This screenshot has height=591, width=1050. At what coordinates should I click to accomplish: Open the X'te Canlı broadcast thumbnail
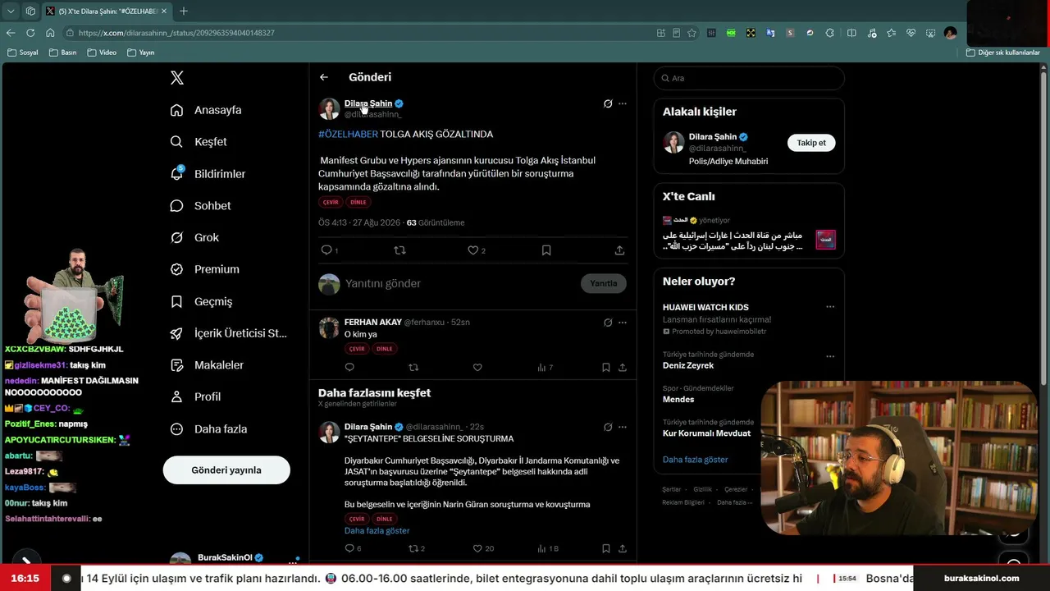(825, 240)
